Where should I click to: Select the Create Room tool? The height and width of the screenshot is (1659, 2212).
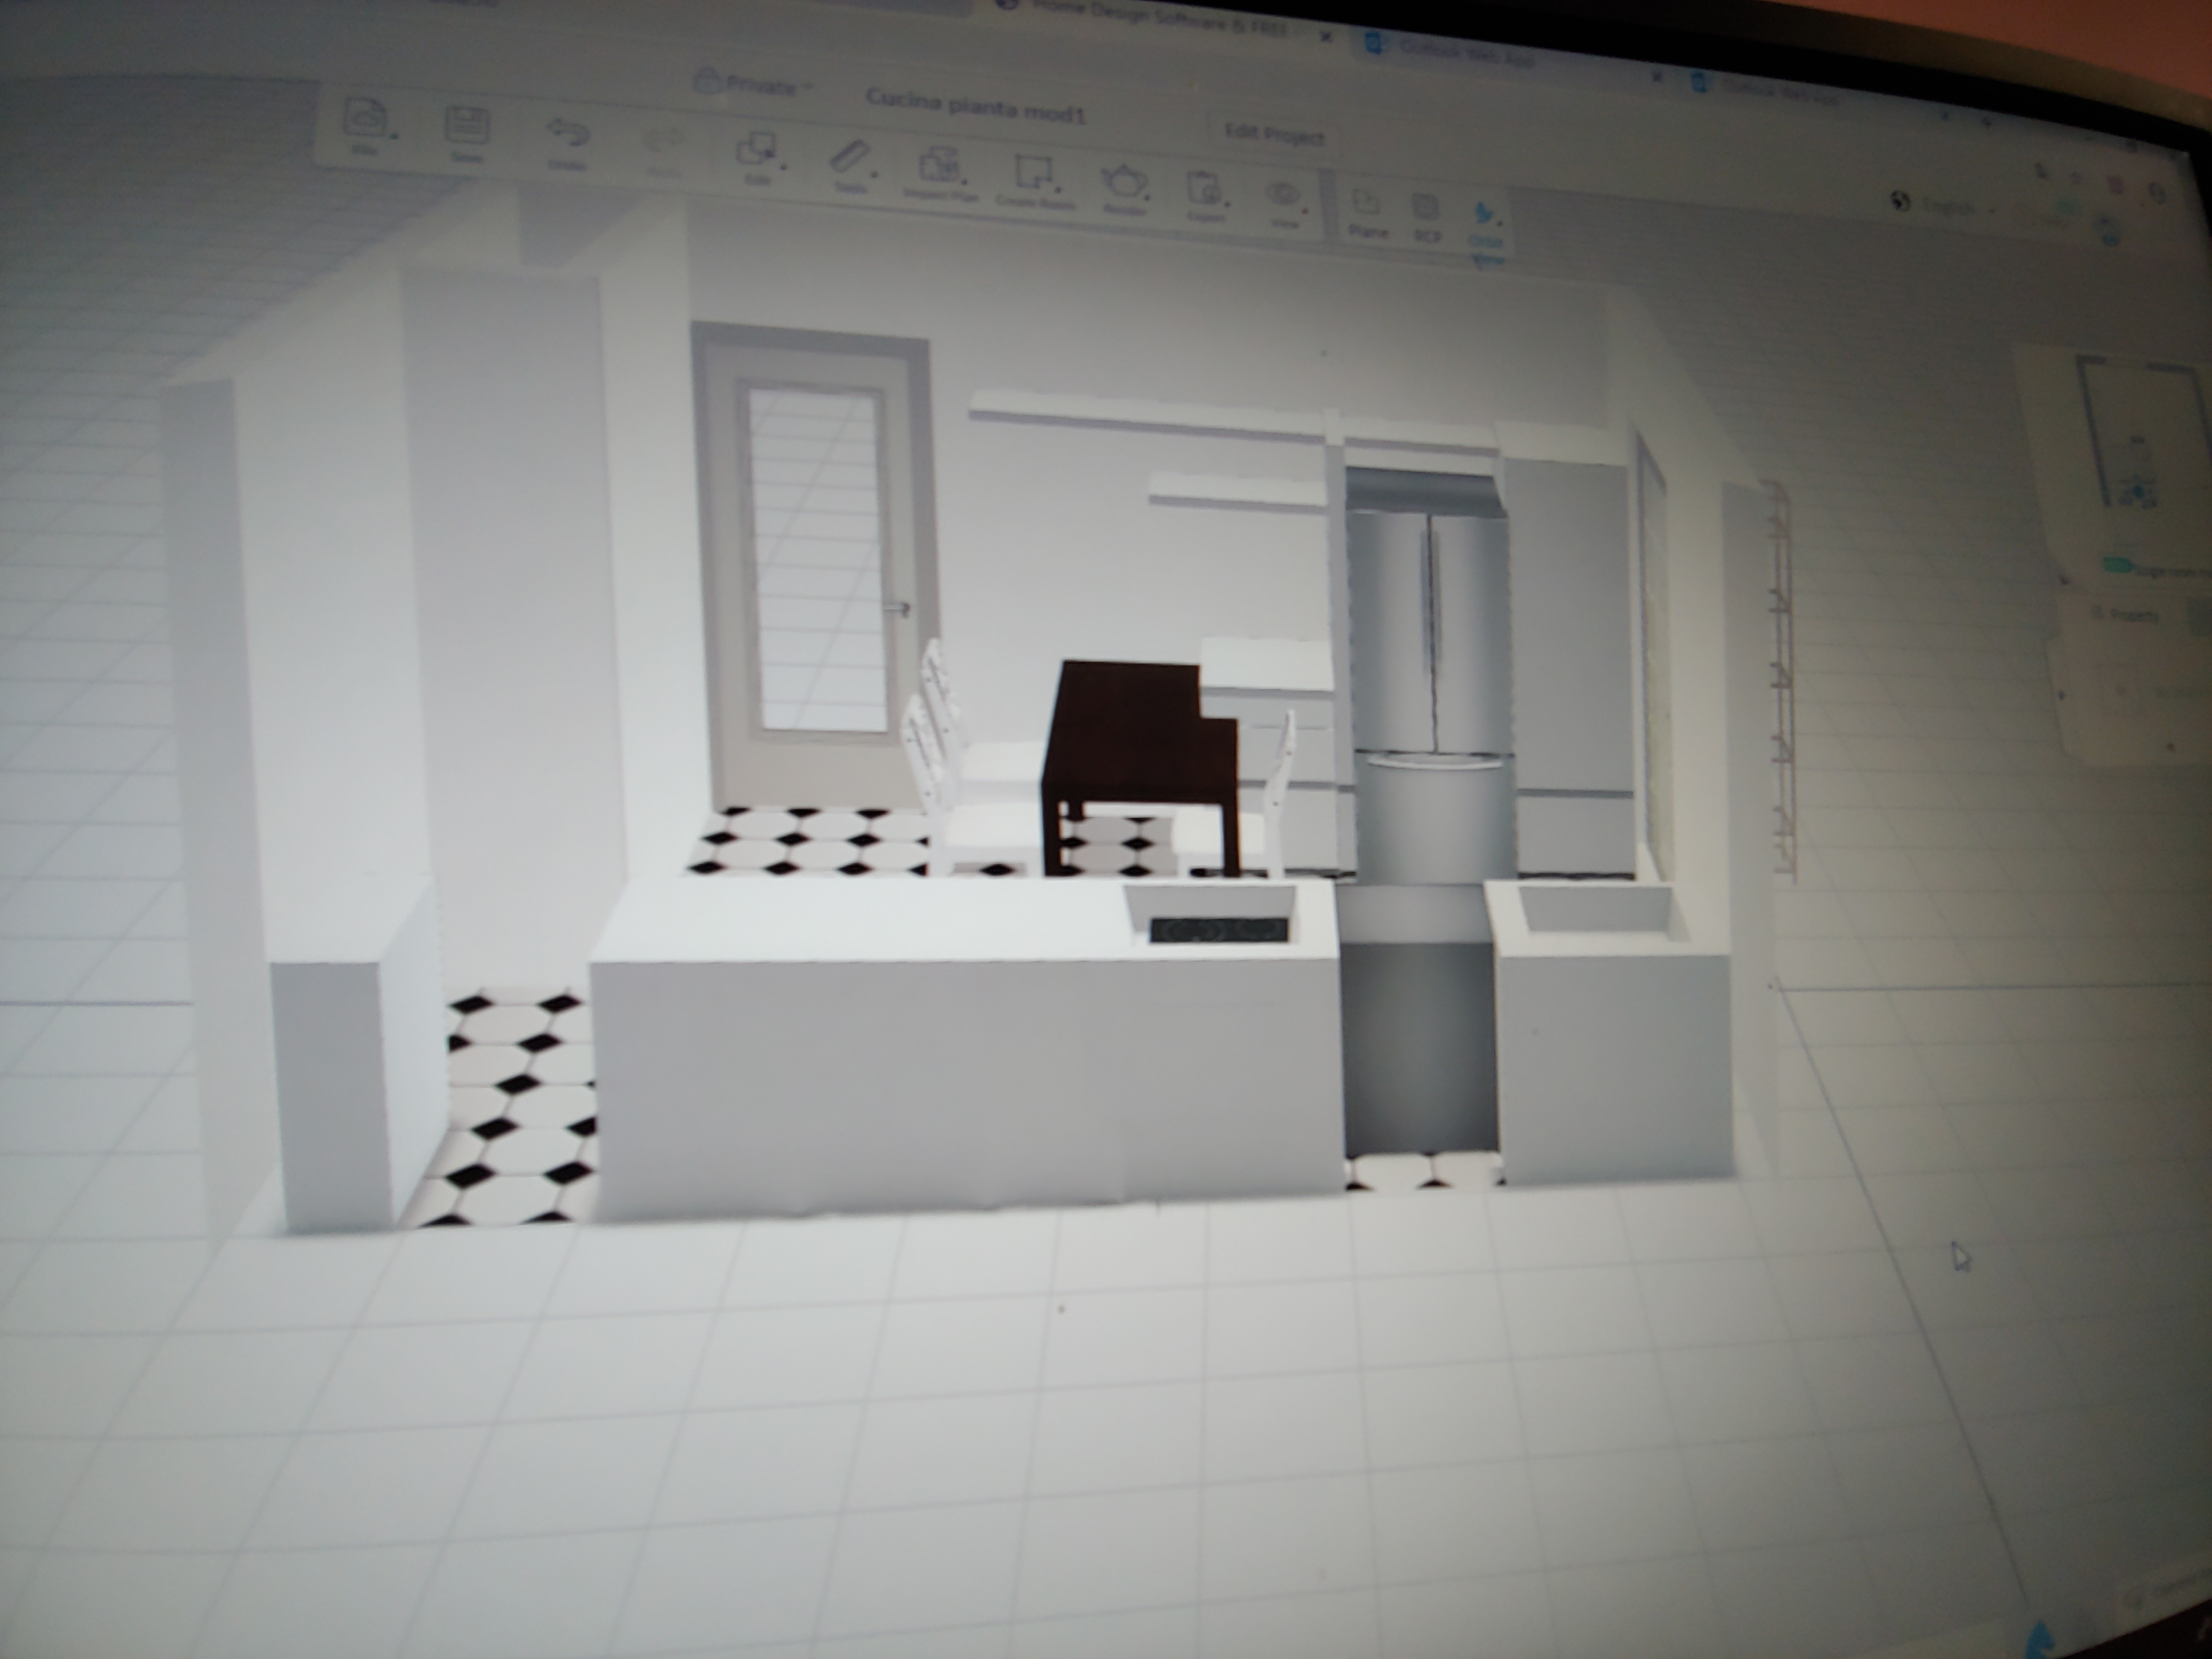1035,181
